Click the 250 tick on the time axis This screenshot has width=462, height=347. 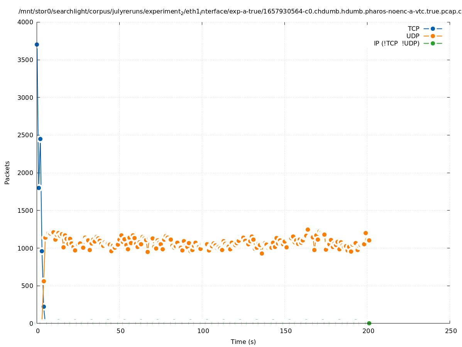pos(450,331)
